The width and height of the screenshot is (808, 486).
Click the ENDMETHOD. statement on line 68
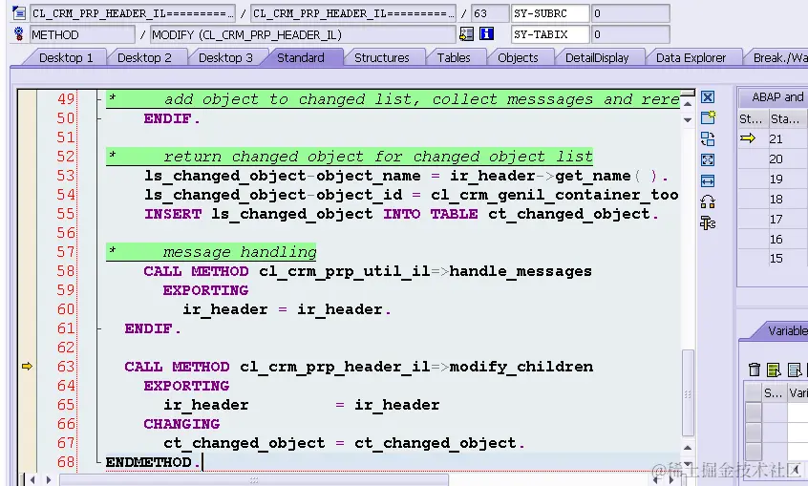click(x=153, y=462)
